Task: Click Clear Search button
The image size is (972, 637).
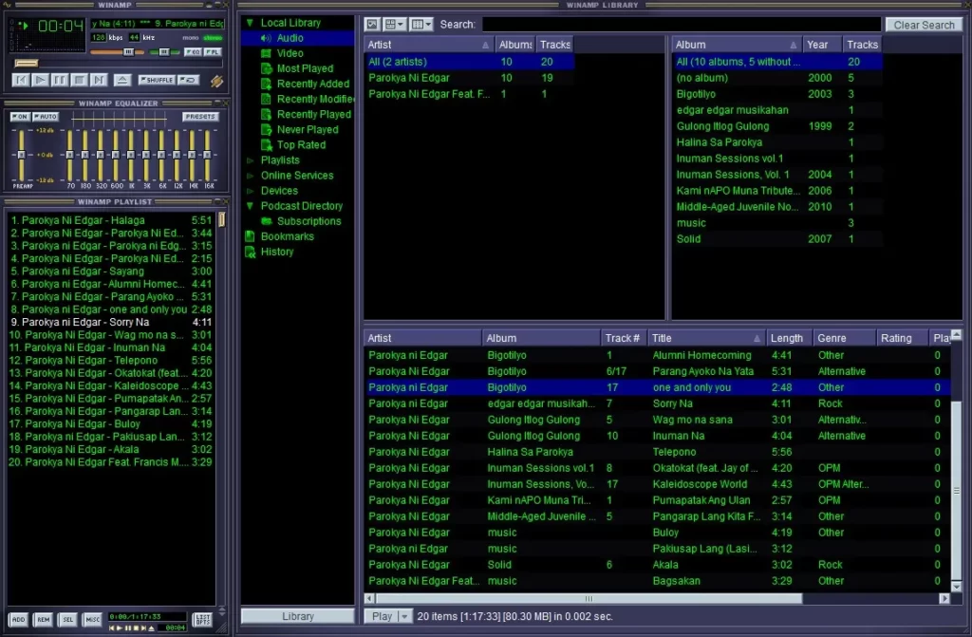Action: tap(924, 25)
